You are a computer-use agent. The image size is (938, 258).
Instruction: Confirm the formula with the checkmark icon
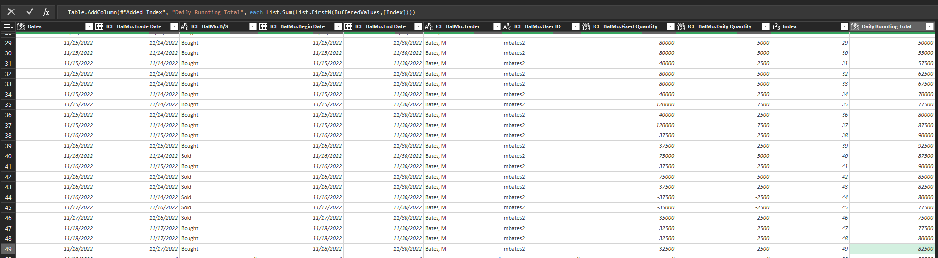pyautogui.click(x=30, y=12)
